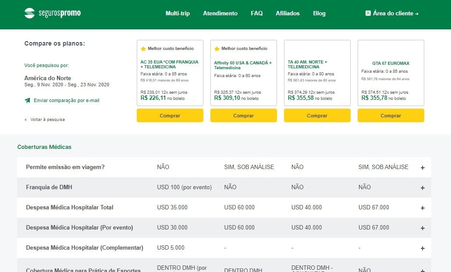Image resolution: width=451 pixels, height=272 pixels.
Task: Click the client area profile icon
Action: tap(368, 13)
